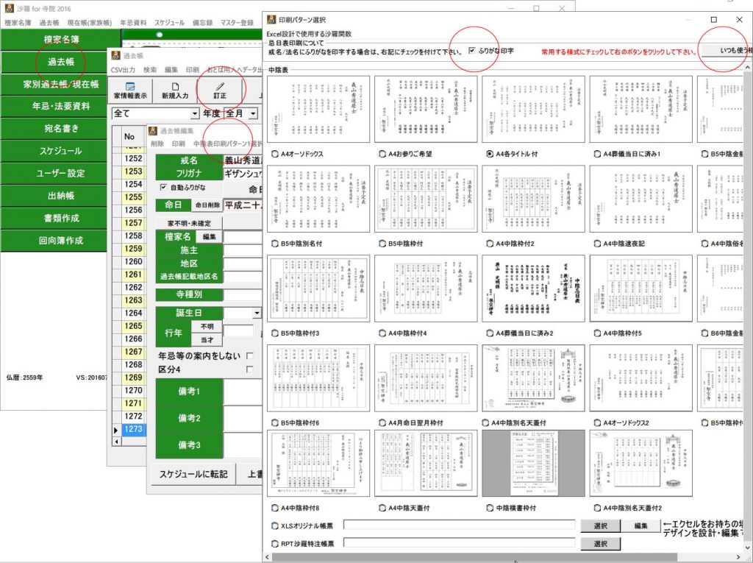Select the A4葬儀当日に済み1 radio button
The width and height of the screenshot is (753, 563).
point(597,154)
